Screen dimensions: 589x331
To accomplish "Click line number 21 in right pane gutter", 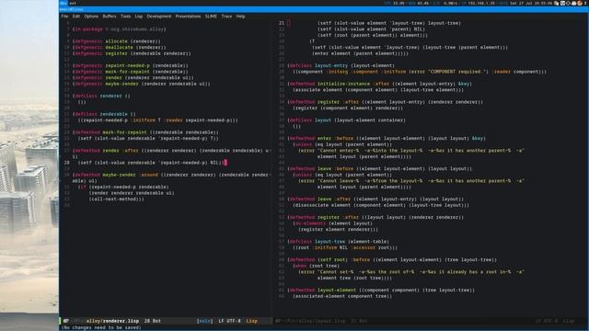I will [282, 23].
